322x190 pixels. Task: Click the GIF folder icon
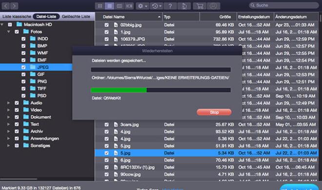click(33, 74)
